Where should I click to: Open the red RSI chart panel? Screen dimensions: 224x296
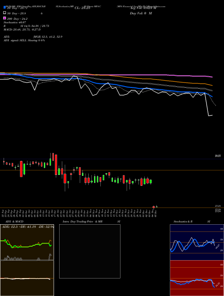point(197,278)
